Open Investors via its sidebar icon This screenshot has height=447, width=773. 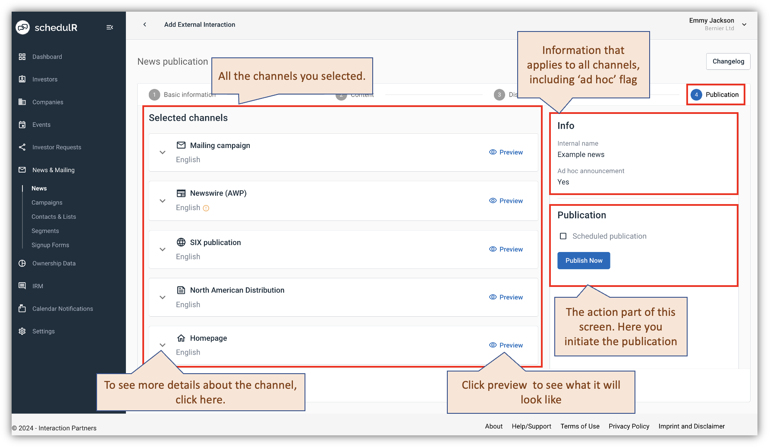(22, 79)
